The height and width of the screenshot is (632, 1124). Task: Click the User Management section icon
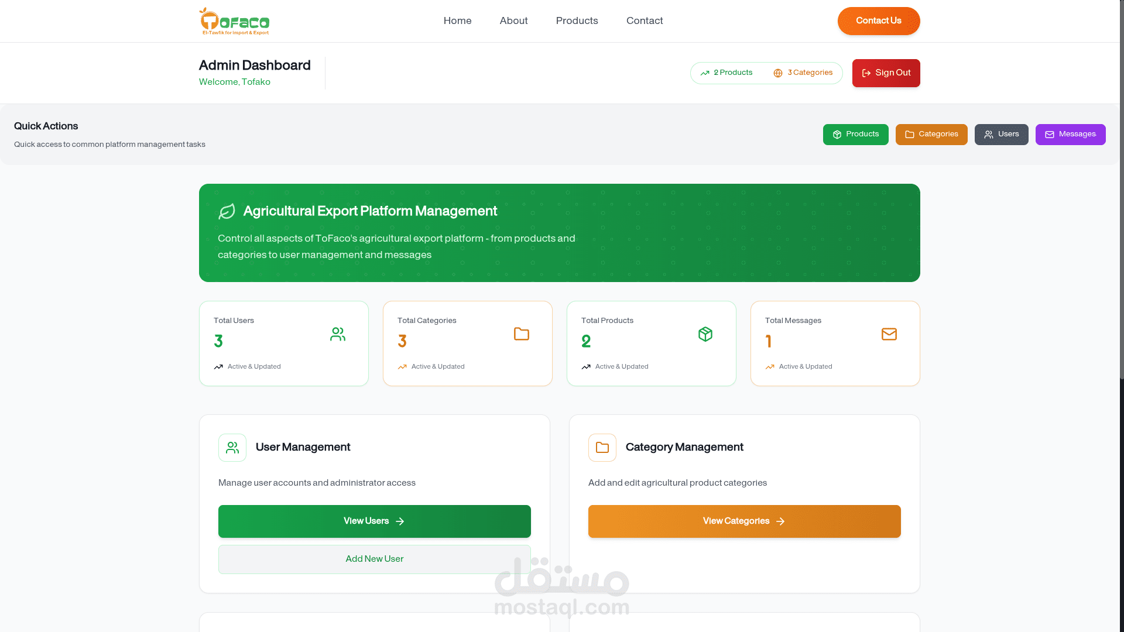tap(232, 448)
